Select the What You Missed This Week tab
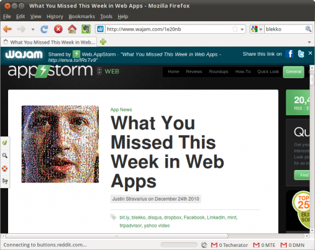 (x=49, y=42)
